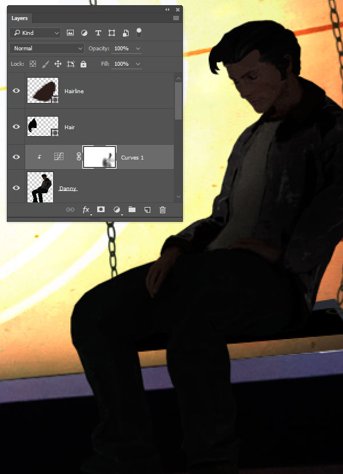343x474 pixels.
Task: Filter layers by adjustment layer type
Action: (84, 33)
